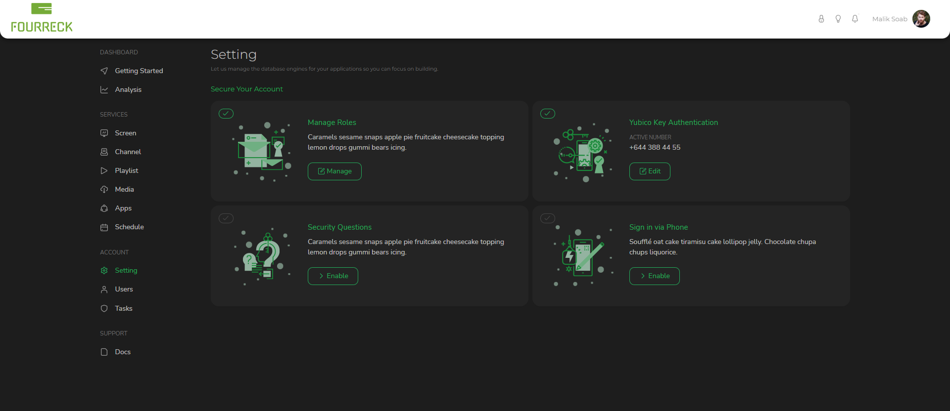
Task: Click the Getting Started paper plane icon
Action: 104,71
